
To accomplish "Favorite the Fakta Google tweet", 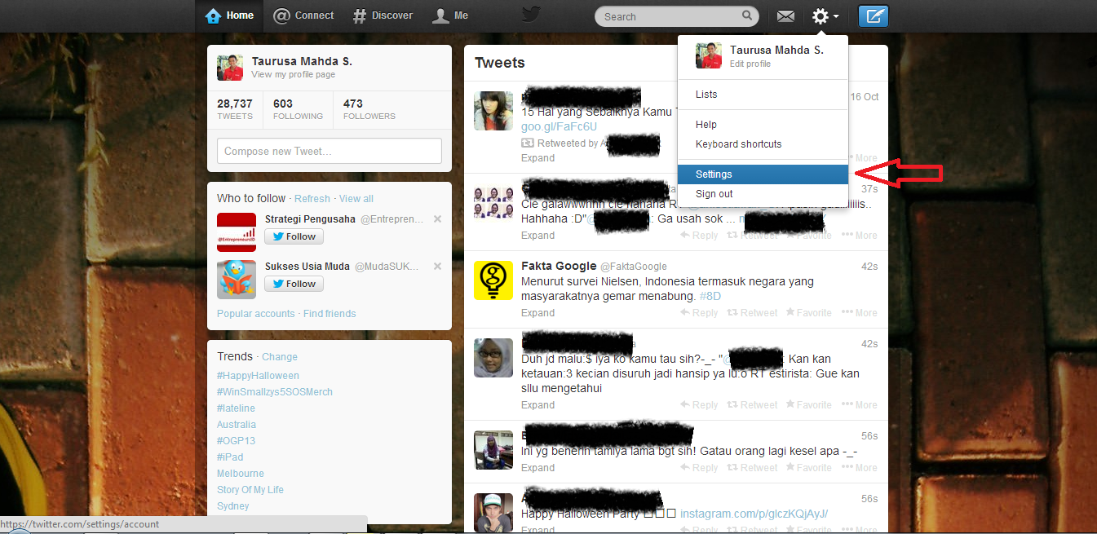I will (809, 313).
